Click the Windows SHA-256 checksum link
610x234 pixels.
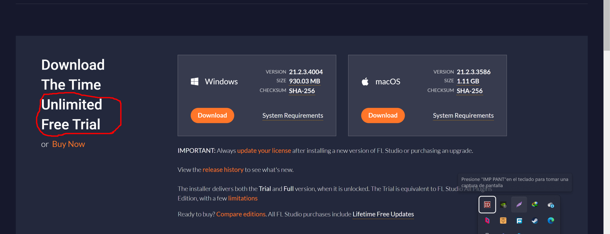pyautogui.click(x=302, y=91)
